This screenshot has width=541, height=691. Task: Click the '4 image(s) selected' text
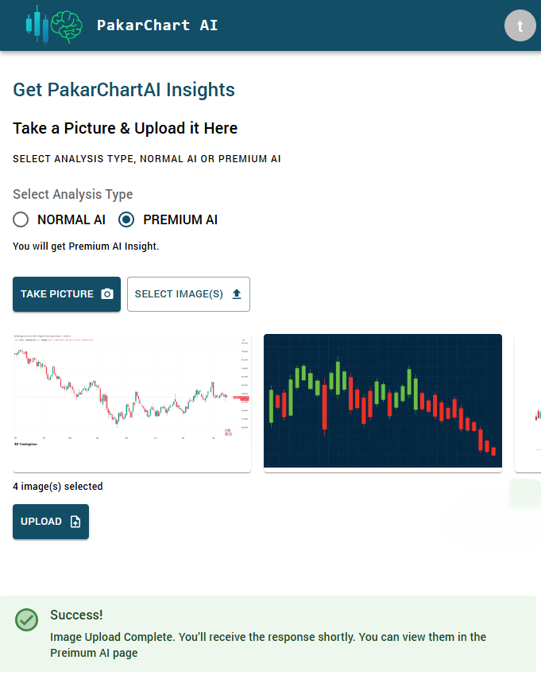pyautogui.click(x=58, y=487)
